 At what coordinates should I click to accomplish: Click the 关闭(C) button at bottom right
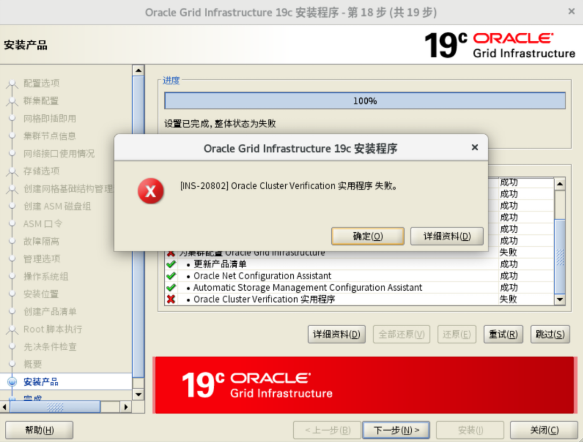(544, 430)
